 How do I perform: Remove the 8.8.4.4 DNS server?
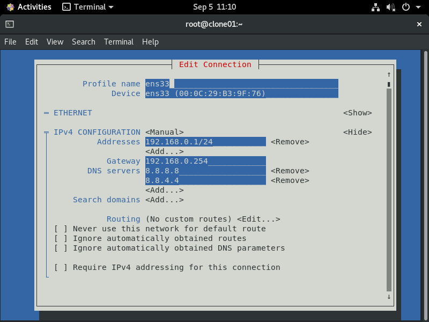click(x=290, y=180)
